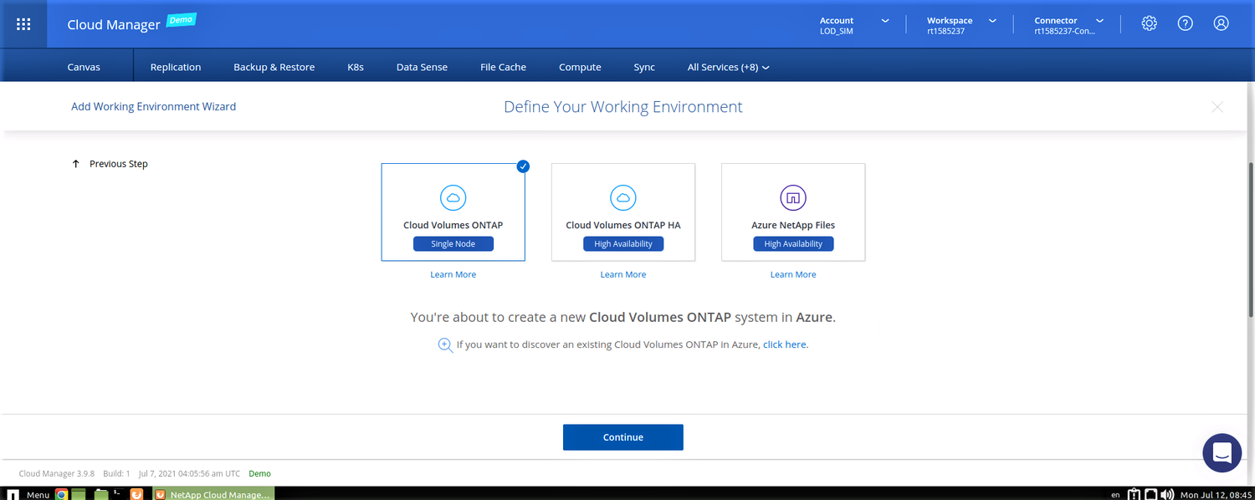This screenshot has height=500, width=1255.
Task: Click the discover magnifier icon
Action: (446, 344)
